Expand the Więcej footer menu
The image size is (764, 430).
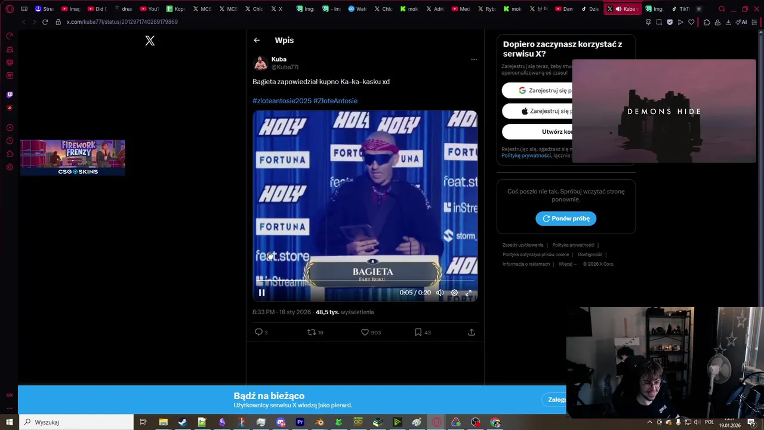(568, 264)
